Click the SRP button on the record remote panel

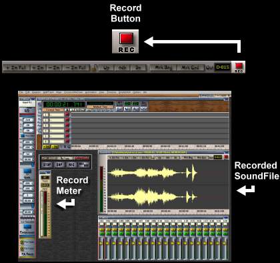(59, 165)
